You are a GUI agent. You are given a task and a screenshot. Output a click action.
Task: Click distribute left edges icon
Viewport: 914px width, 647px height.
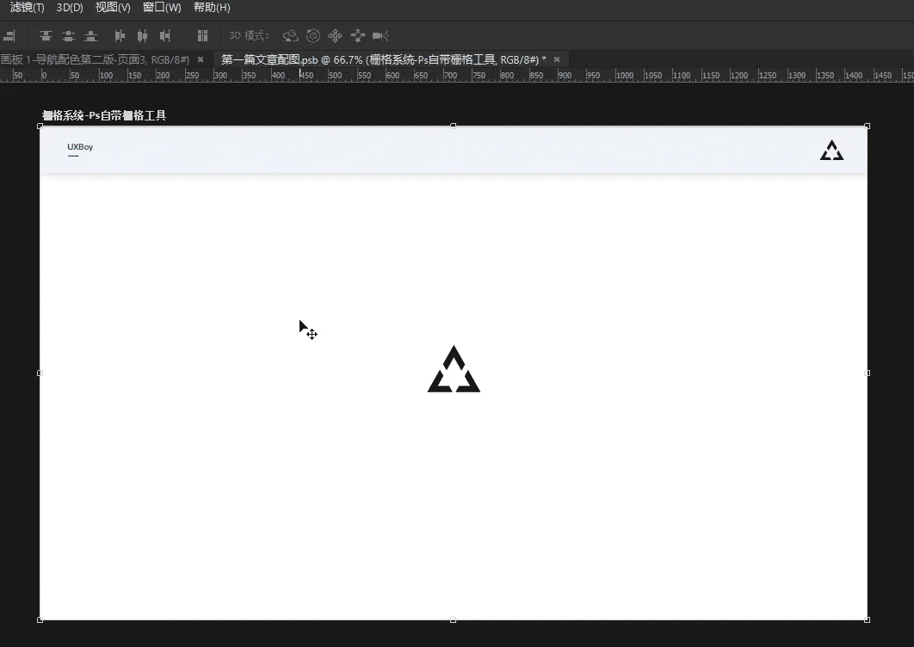(120, 36)
